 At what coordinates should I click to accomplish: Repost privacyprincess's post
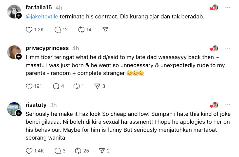pos(76,86)
